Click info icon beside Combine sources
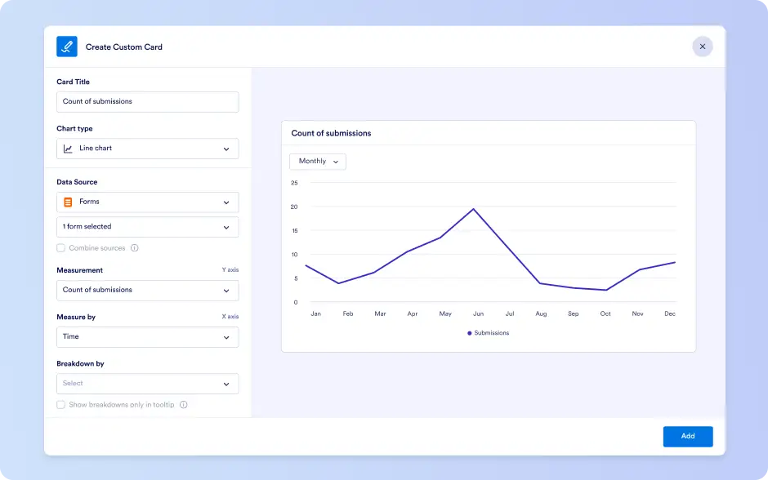The image size is (768, 480). coord(134,248)
